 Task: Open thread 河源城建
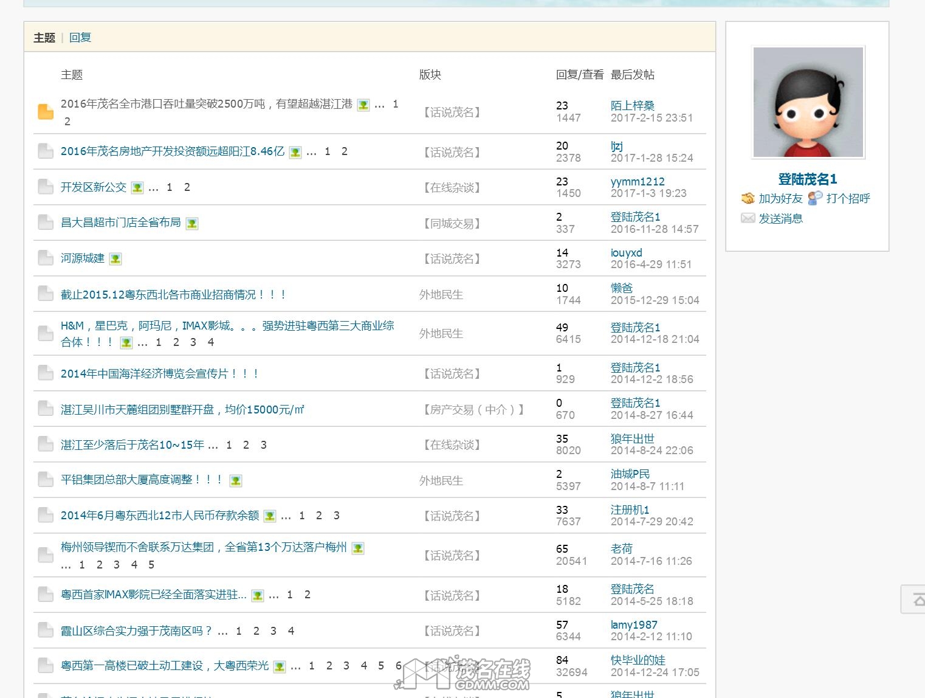(x=83, y=258)
